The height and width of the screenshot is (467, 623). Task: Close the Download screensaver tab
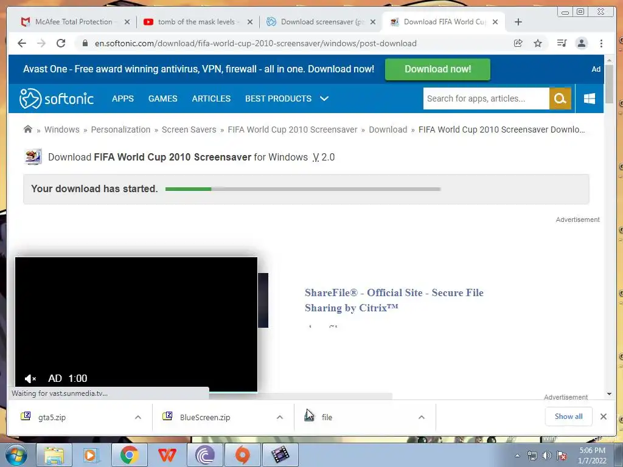[x=373, y=22]
